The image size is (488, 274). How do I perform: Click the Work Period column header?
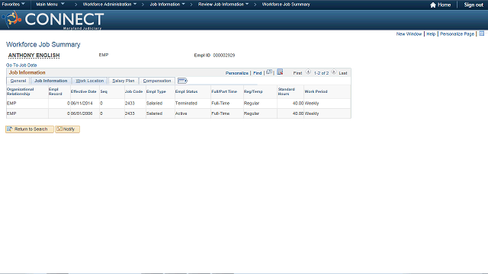[x=316, y=91]
